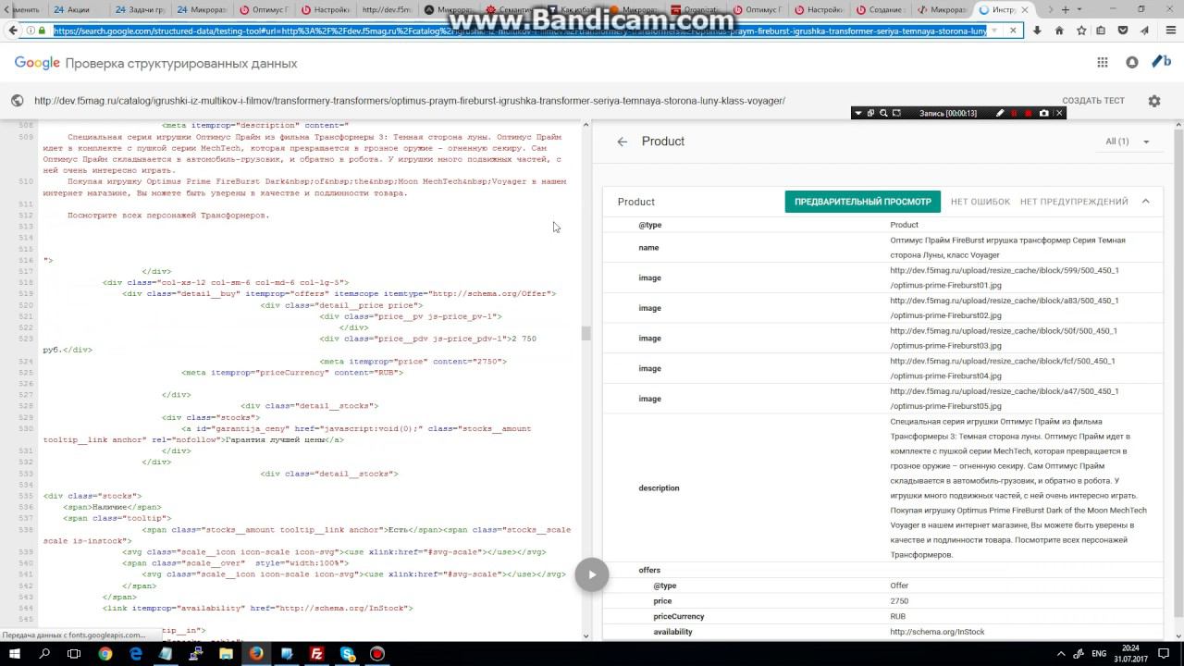Click the description row label

click(x=659, y=487)
